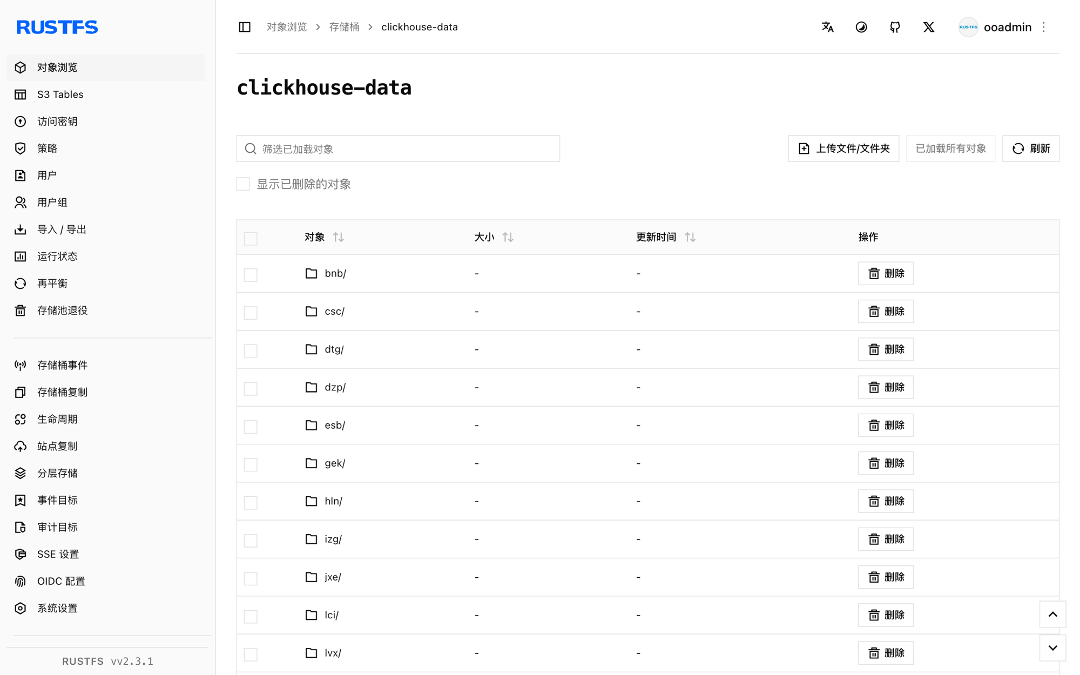The image size is (1080, 675).
Task: Tick the select-all checkbox in header
Action: point(251,238)
